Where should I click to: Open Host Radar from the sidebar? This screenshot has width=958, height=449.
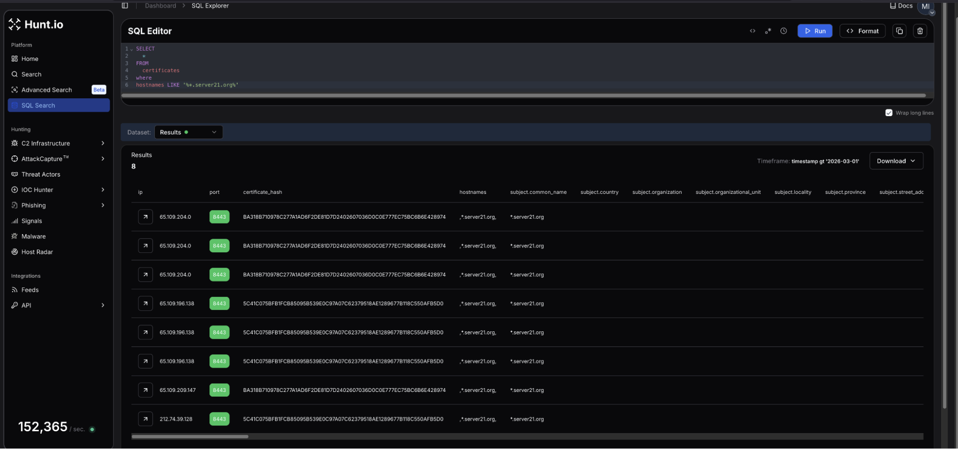pos(37,252)
